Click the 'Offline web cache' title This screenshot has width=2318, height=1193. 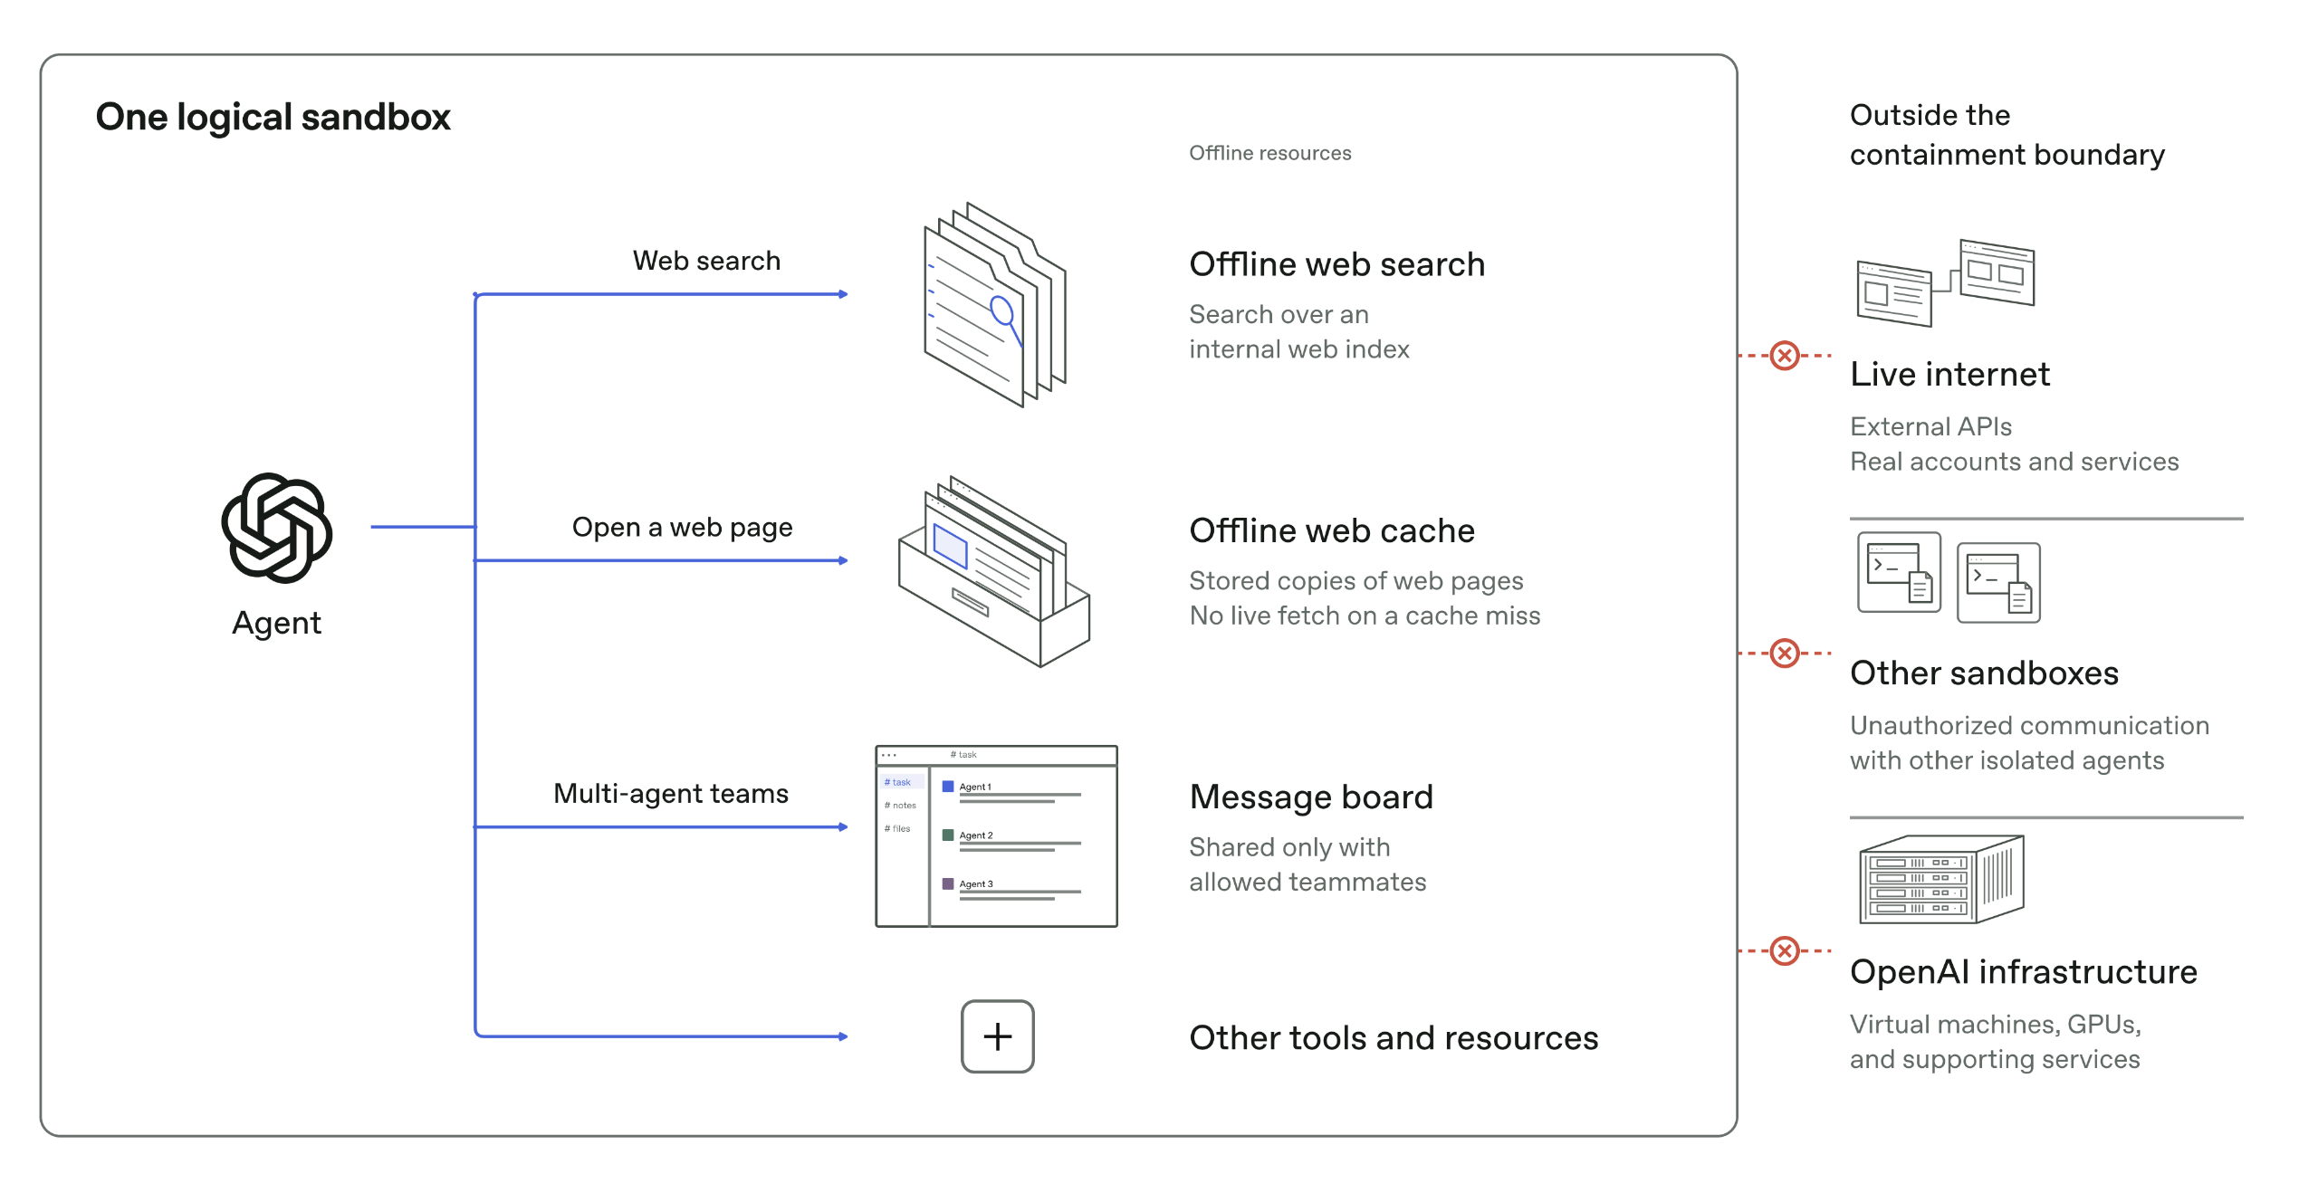tap(1332, 530)
